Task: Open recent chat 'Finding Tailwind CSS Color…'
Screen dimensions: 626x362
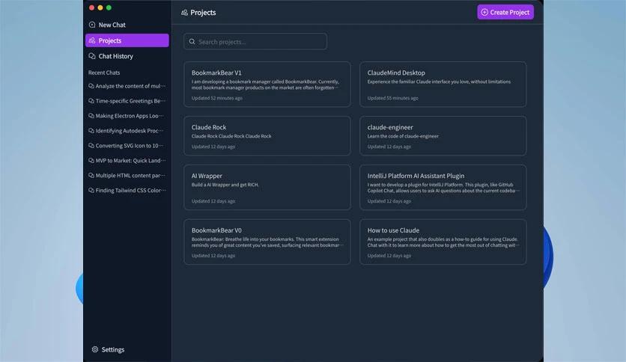Action: click(127, 190)
